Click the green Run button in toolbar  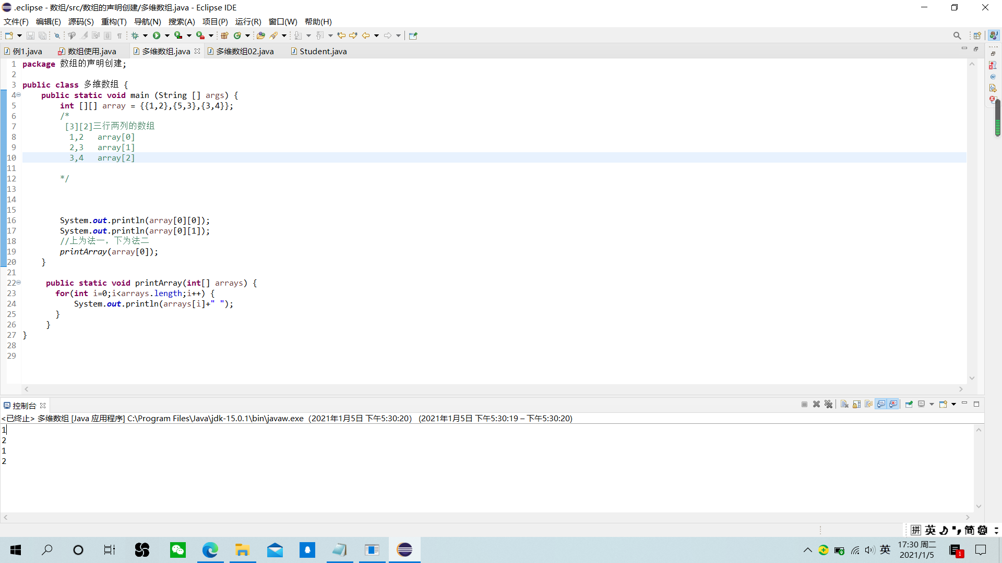point(157,35)
